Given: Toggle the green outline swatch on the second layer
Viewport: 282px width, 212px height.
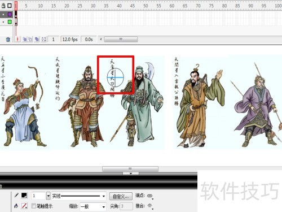Looking at the screenshot, I should (x=10, y=22).
